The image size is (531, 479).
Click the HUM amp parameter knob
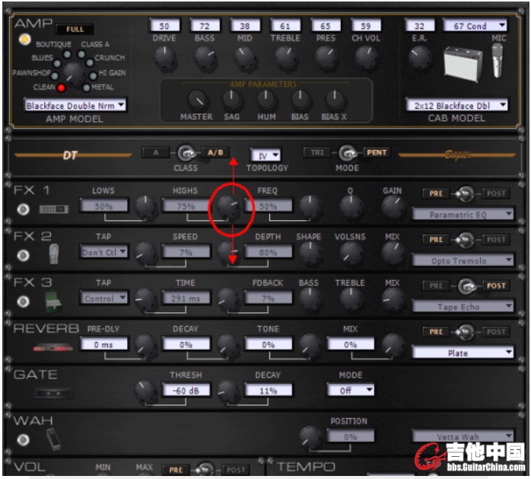(266, 100)
